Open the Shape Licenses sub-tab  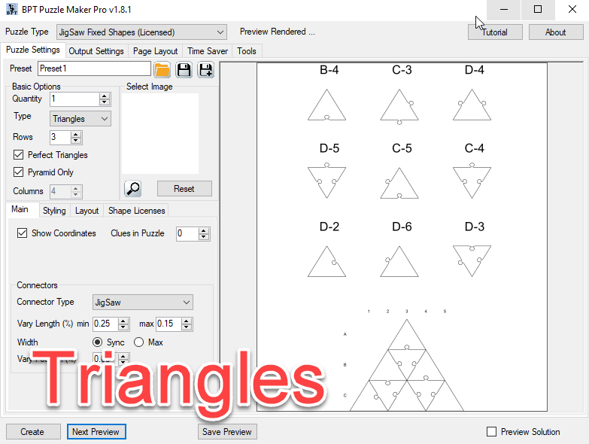coord(137,211)
